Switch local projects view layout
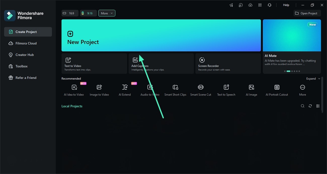327x174 pixels. click(x=318, y=106)
